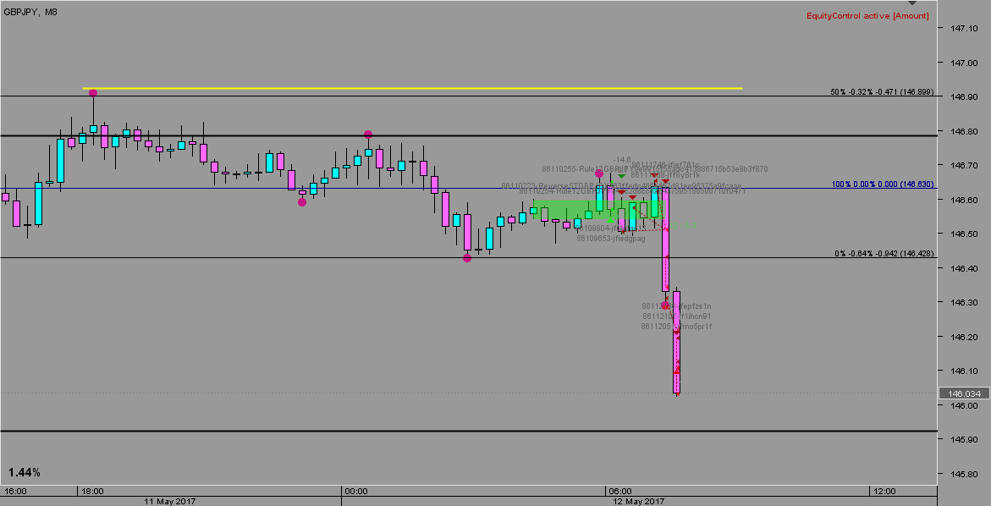Click the EquityControl active [Amount] status text
Image resolution: width=991 pixels, height=506 pixels.
pyautogui.click(x=867, y=15)
